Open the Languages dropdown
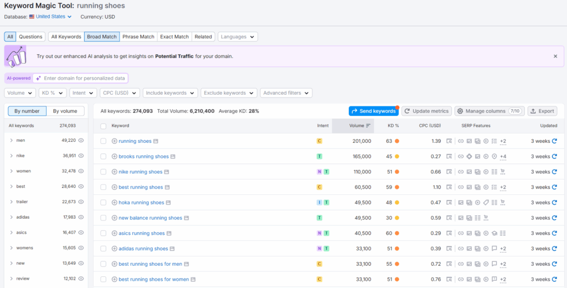 (238, 37)
